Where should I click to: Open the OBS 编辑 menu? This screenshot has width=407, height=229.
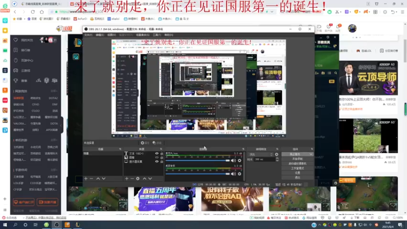coord(100,35)
